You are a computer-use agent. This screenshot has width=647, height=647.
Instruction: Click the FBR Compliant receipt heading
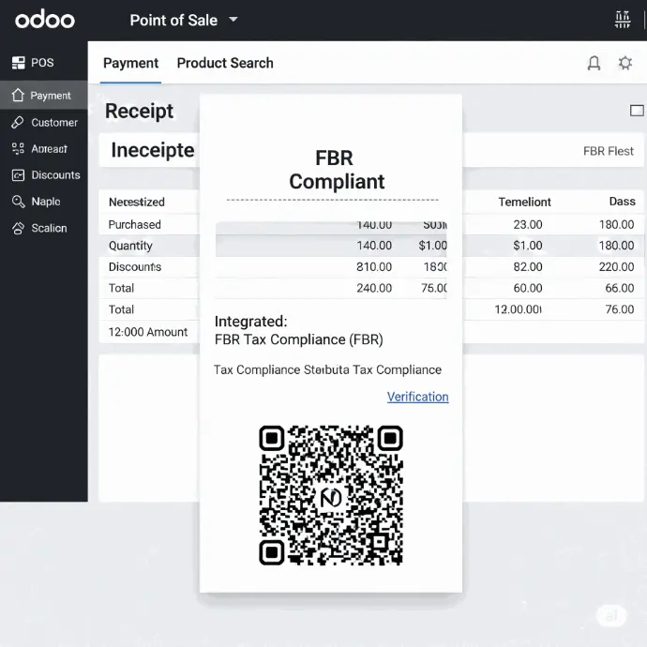point(337,170)
